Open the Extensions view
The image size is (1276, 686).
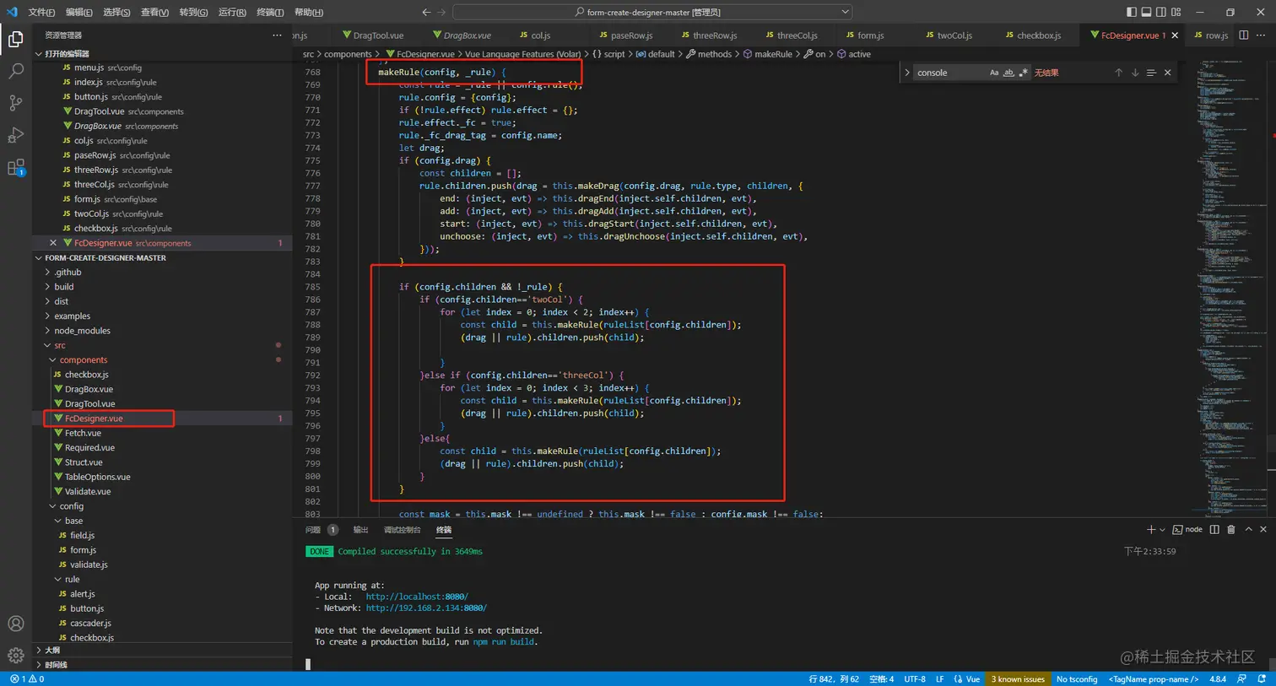(x=15, y=167)
